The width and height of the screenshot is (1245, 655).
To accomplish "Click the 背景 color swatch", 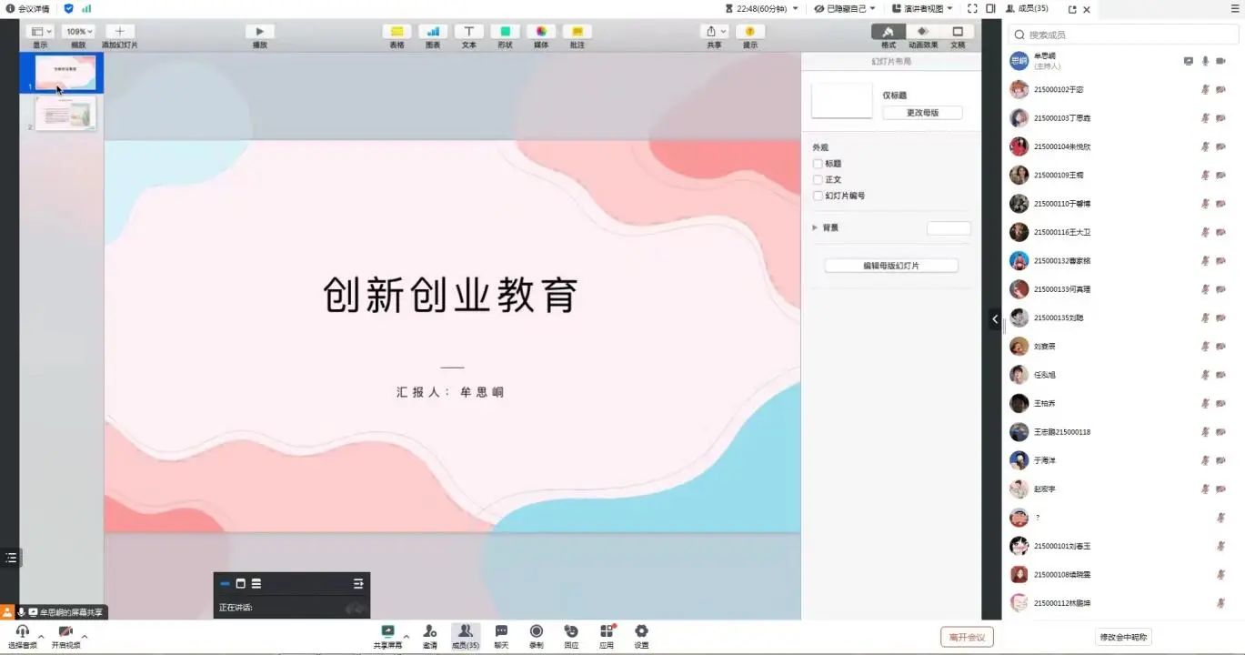I will pos(949,228).
